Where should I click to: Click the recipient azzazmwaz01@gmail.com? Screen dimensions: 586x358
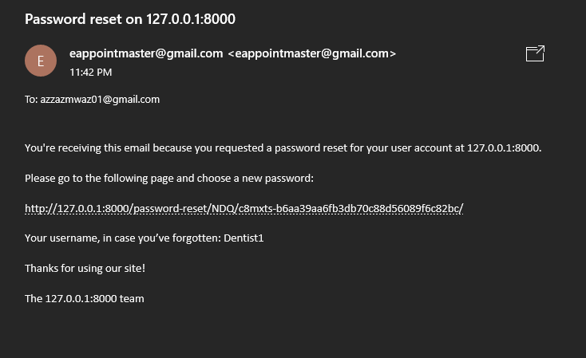coord(100,100)
